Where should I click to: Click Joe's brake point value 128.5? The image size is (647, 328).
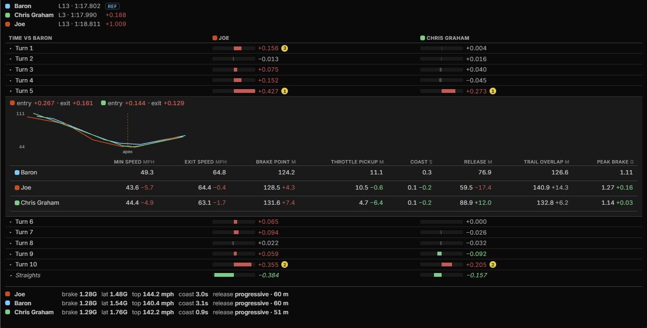tap(273, 188)
